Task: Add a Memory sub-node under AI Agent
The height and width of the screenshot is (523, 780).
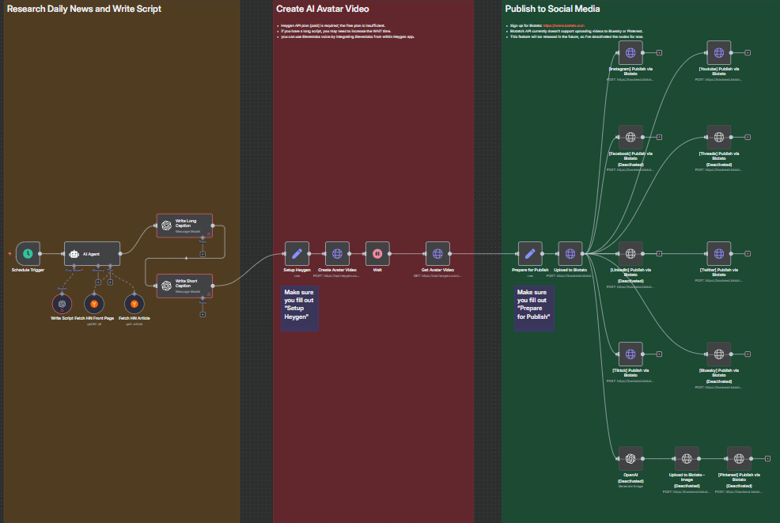Action: 98,281
